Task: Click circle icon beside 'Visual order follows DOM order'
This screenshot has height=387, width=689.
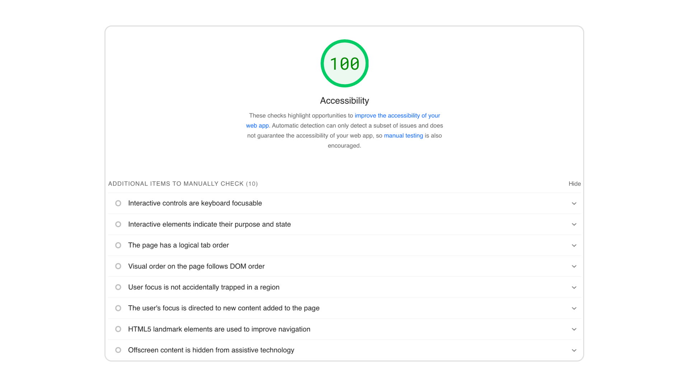Action: 118,266
